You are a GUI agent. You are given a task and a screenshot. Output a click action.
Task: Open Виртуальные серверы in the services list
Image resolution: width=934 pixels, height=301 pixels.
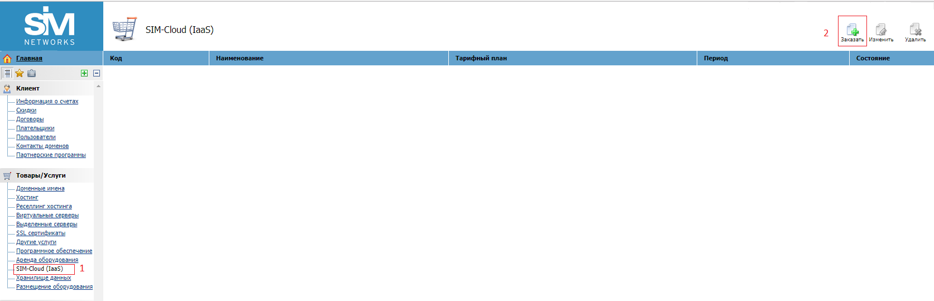47,215
